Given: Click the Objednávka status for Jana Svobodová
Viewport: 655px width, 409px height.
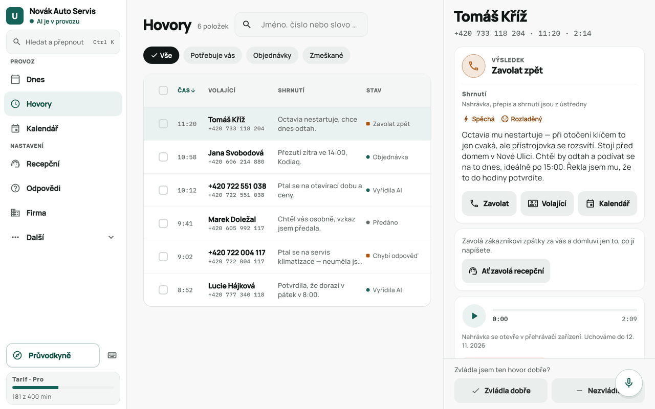Looking at the screenshot, I should 387,157.
